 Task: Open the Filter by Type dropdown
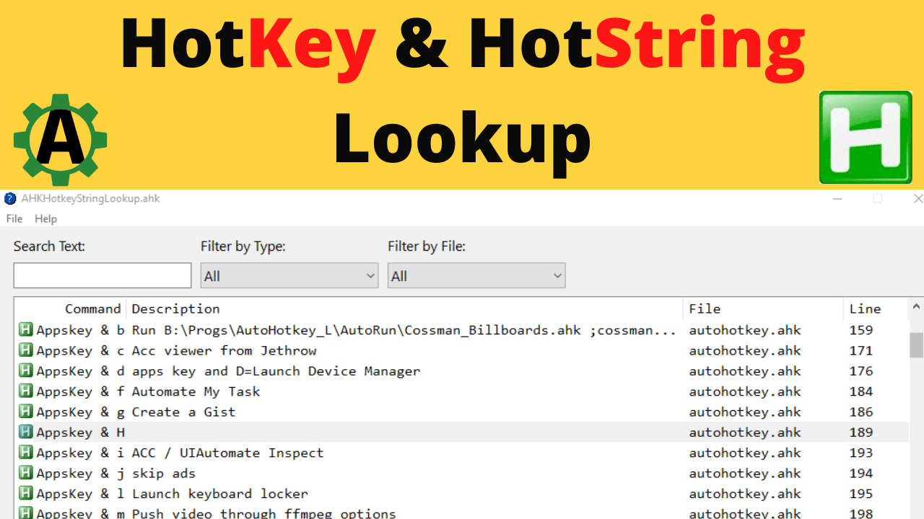[289, 275]
